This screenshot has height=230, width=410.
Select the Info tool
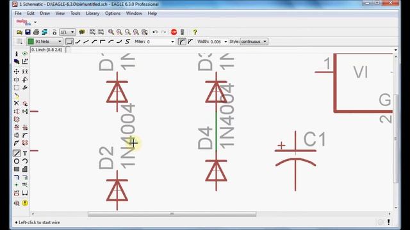(17, 54)
